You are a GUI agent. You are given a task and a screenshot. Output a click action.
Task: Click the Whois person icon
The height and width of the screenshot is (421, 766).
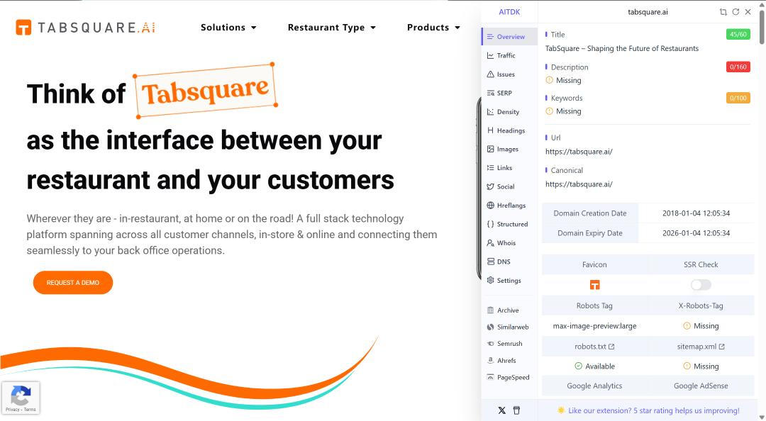(x=491, y=242)
